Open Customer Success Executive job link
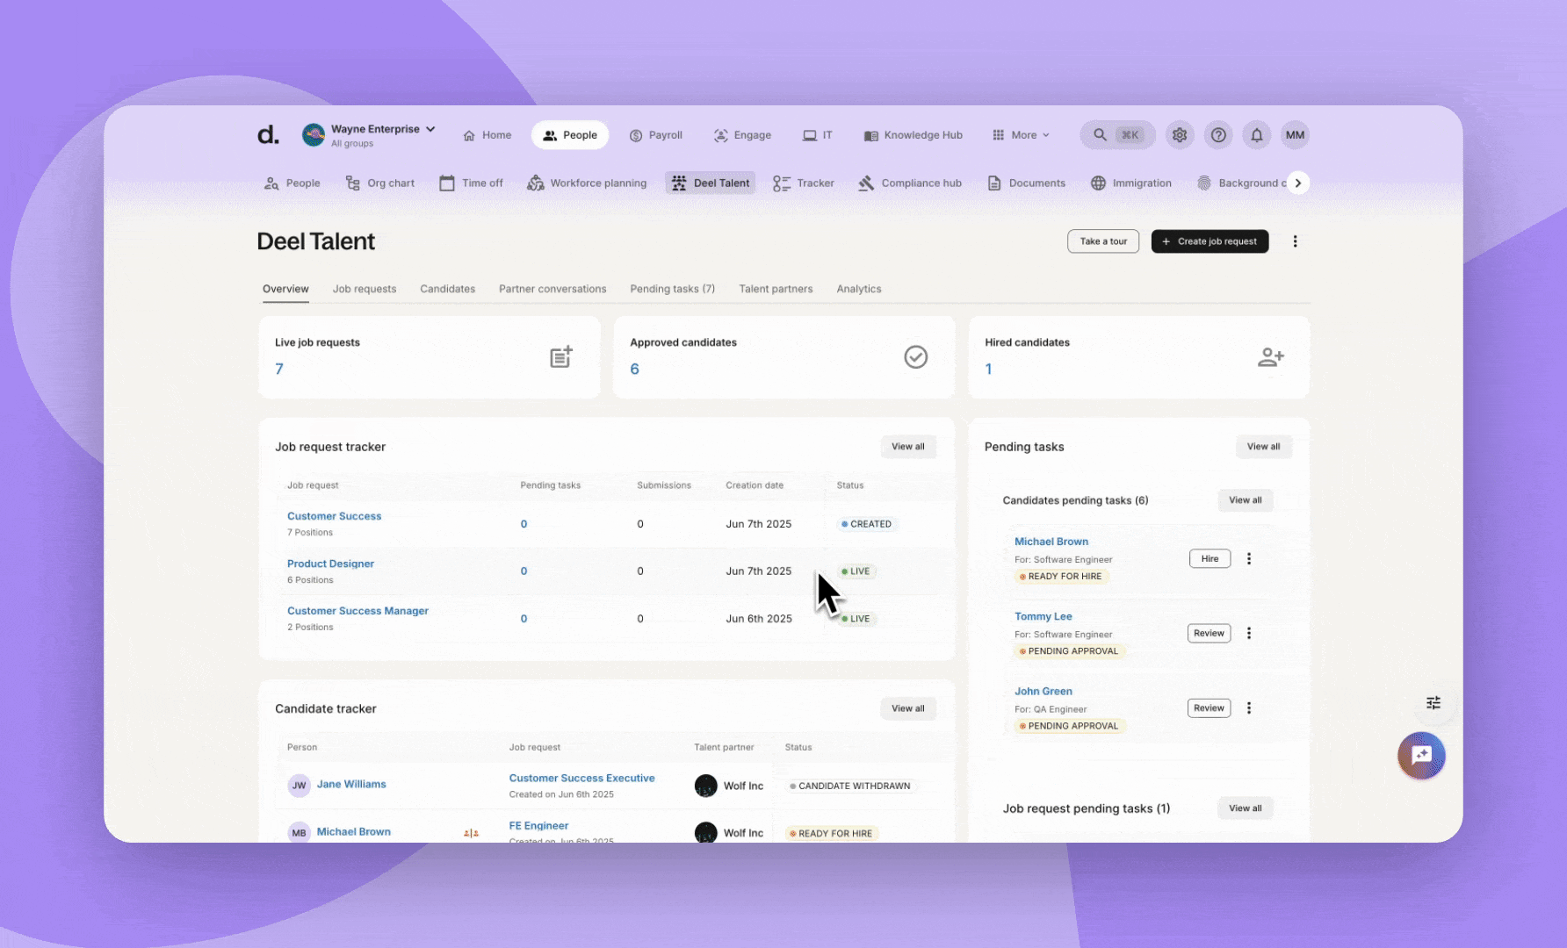Image resolution: width=1567 pixels, height=948 pixels. click(x=581, y=778)
